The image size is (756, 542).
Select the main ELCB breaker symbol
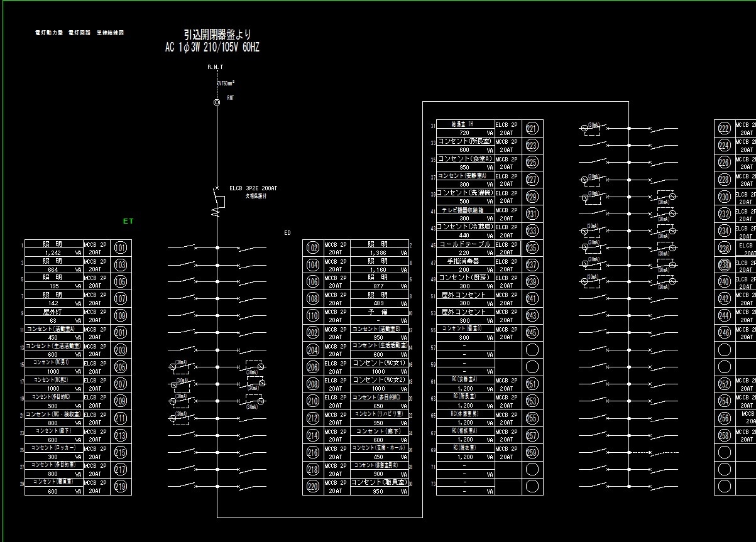pyautogui.click(x=219, y=201)
